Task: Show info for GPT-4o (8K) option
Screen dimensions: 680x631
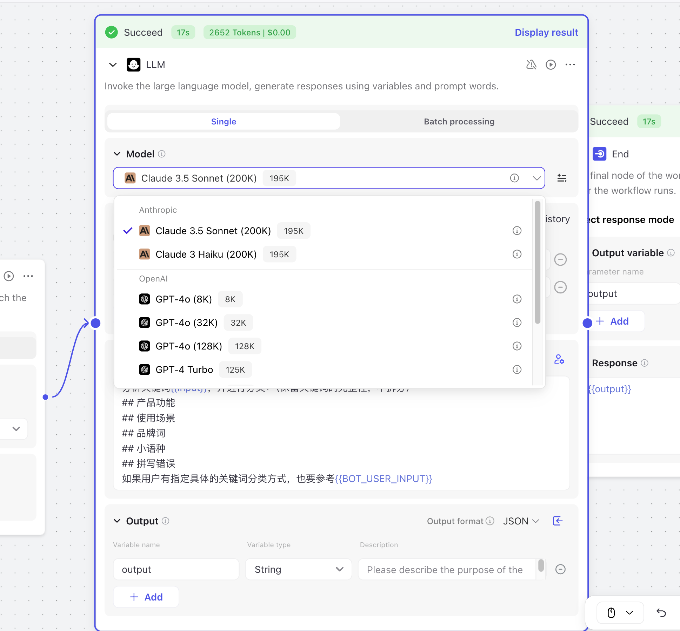Action: [517, 299]
